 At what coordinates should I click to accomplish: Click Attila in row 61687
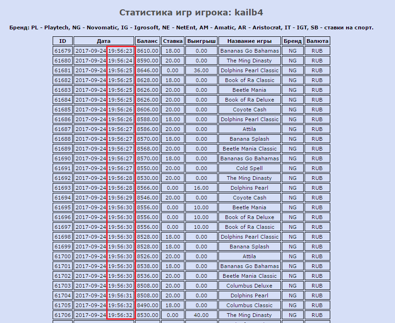[250, 129]
